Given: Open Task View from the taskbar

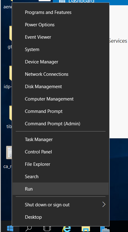Looking at the screenshot, I should click(x=47, y=229).
